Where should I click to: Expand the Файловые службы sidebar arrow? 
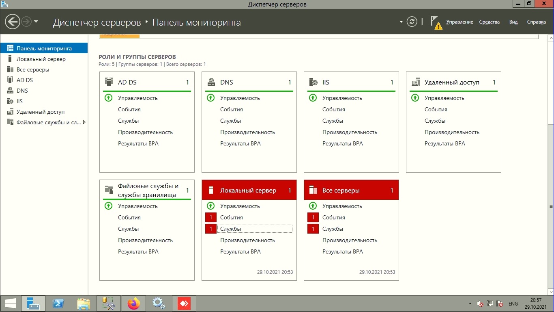coord(84,122)
